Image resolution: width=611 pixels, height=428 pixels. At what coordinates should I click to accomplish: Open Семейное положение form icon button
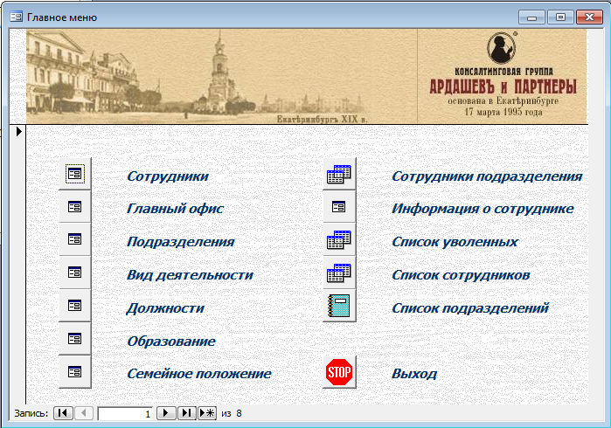pyautogui.click(x=75, y=371)
